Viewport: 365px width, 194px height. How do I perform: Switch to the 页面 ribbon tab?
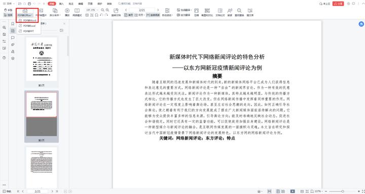pyautogui.click(x=90, y=4)
